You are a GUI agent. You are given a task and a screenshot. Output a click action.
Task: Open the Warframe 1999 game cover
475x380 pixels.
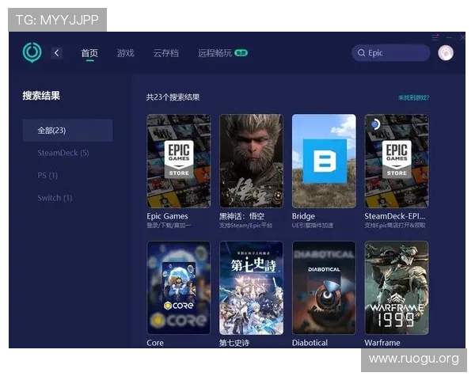(397, 287)
